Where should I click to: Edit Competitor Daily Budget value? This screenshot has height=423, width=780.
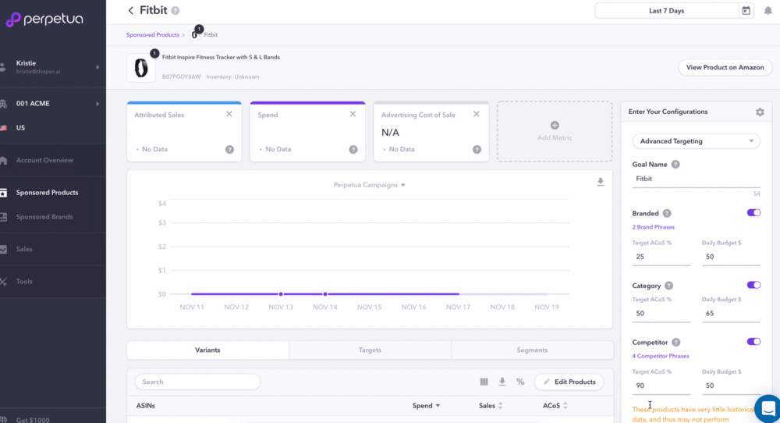point(731,386)
